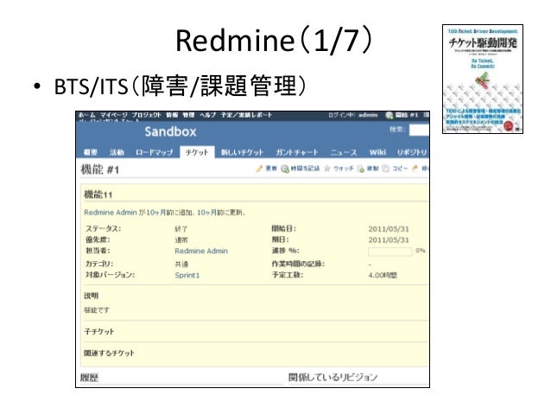Open the Wiki tab
Image resolution: width=551 pixels, height=414 pixels.
[377, 152]
